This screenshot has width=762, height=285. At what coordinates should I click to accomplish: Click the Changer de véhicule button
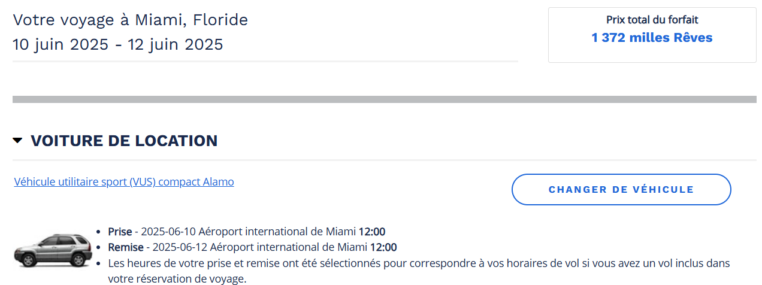621,190
